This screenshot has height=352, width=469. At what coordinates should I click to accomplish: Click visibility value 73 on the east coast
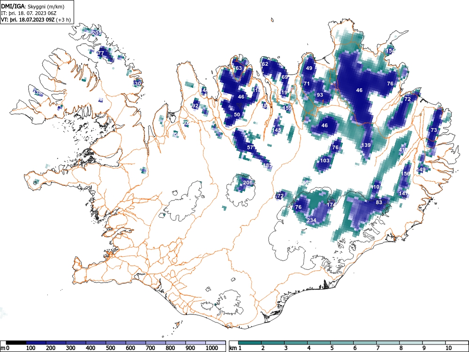pos(434,130)
